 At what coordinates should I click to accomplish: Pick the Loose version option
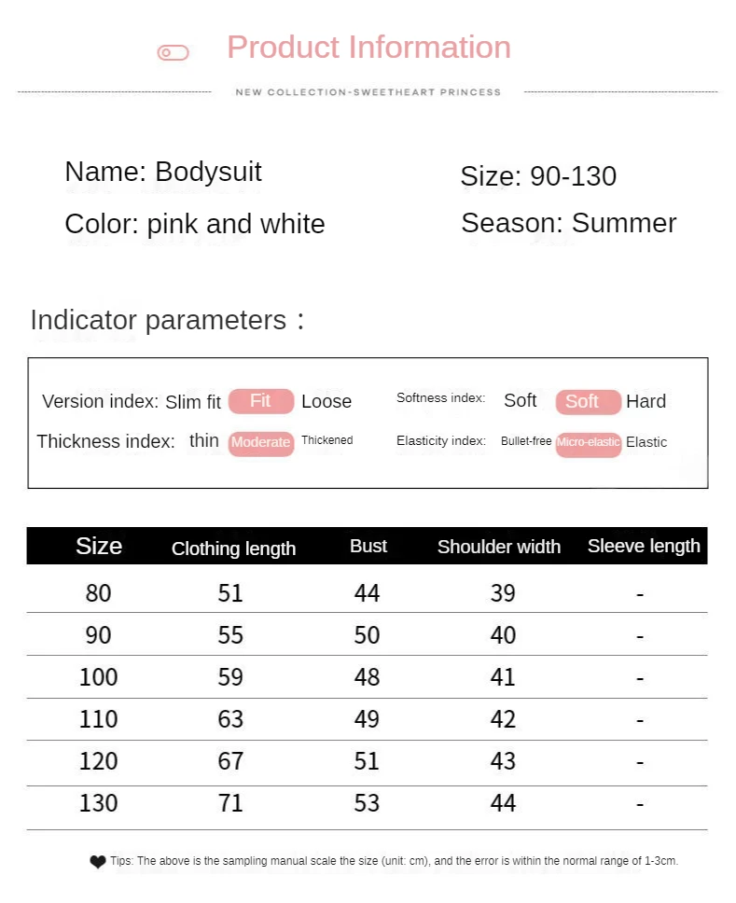tap(326, 402)
